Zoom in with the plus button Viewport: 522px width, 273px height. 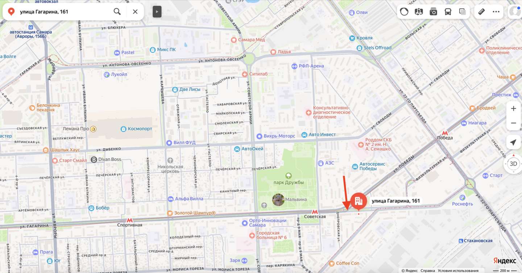coord(513,109)
